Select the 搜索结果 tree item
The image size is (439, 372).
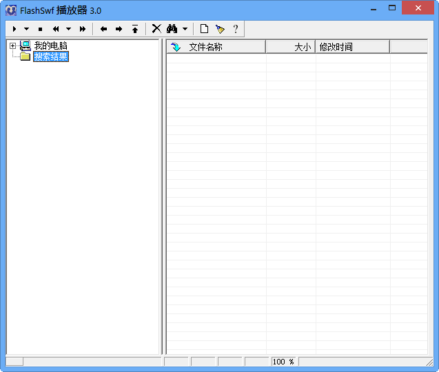coord(51,56)
